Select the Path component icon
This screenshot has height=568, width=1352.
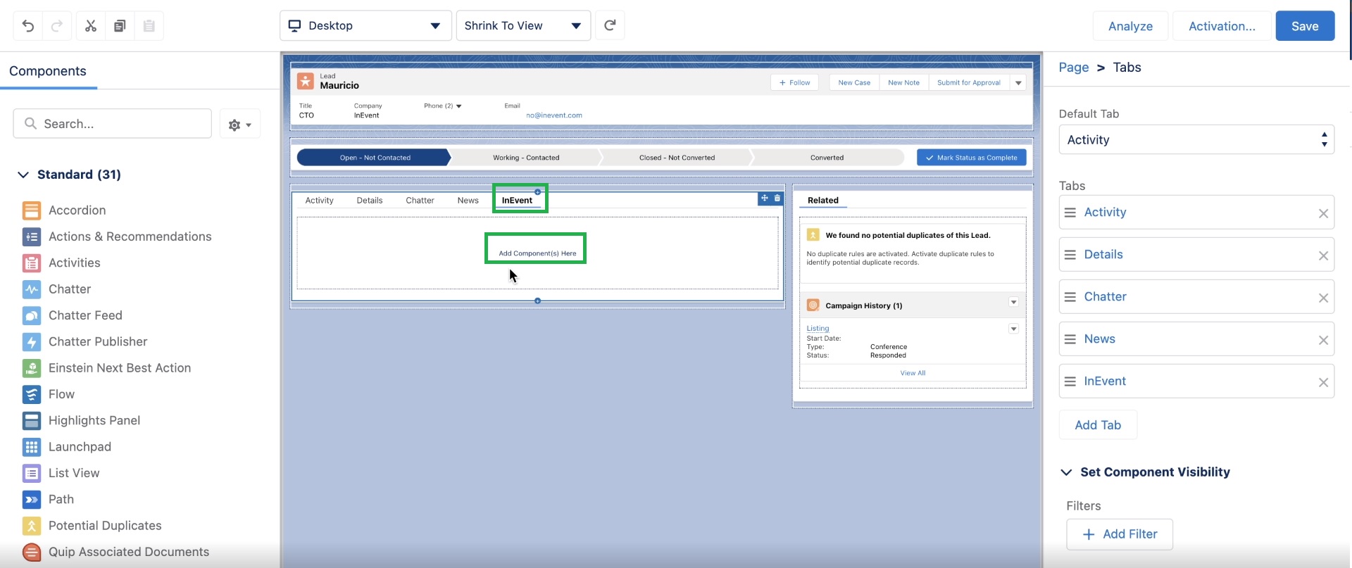32,500
